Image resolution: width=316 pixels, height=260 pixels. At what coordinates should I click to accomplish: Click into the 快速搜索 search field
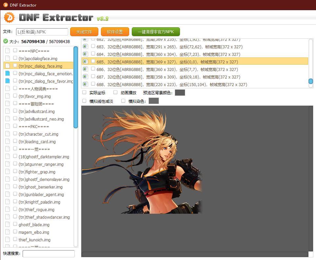[x=49, y=253]
